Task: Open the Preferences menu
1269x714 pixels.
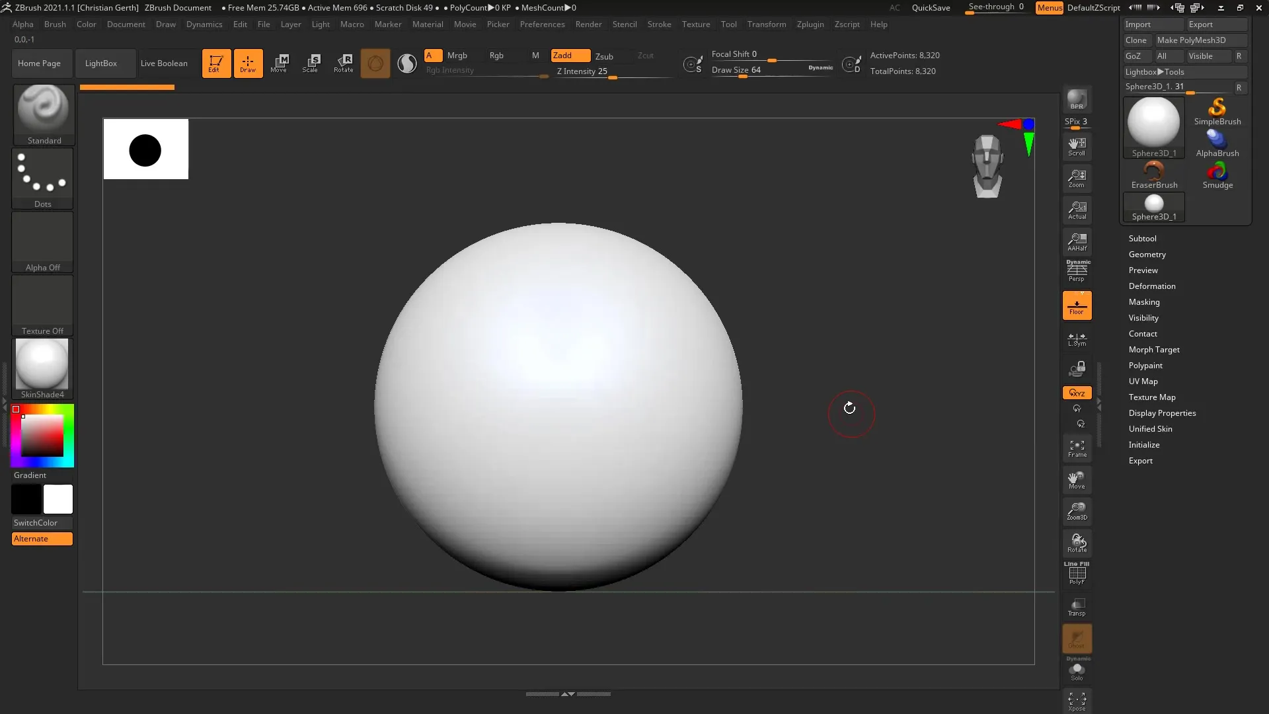Action: pos(542,24)
